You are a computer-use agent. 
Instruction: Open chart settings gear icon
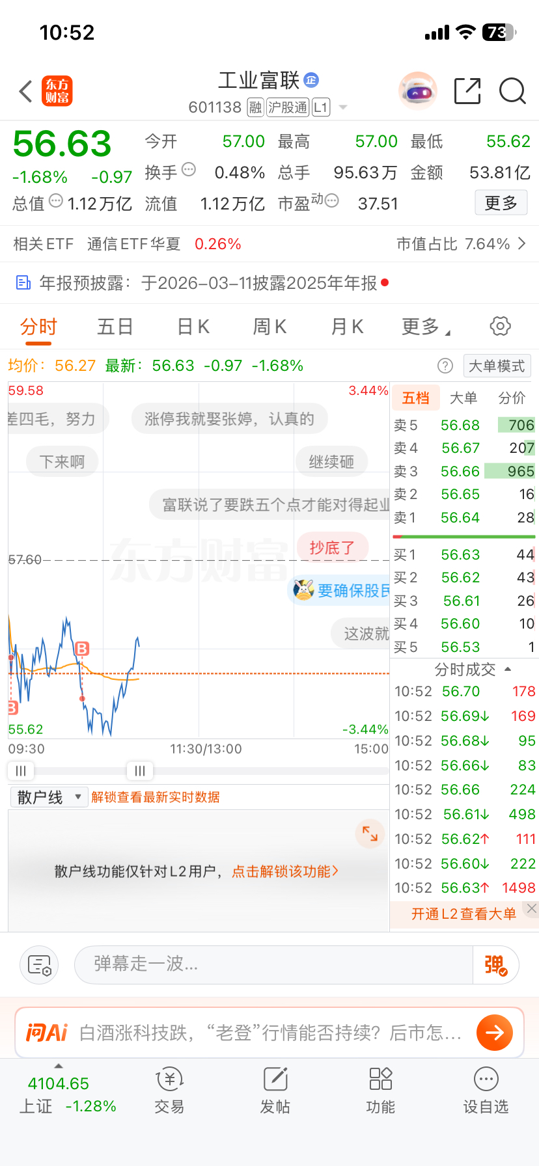tap(500, 326)
